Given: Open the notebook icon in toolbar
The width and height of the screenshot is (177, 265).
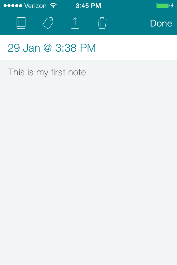Looking at the screenshot, I should (21, 23).
